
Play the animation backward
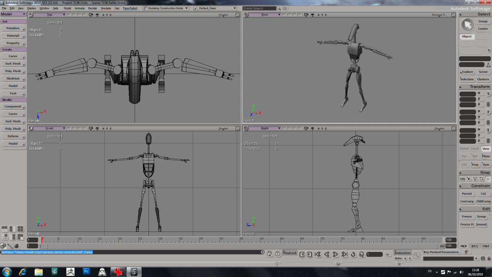[x=327, y=254]
